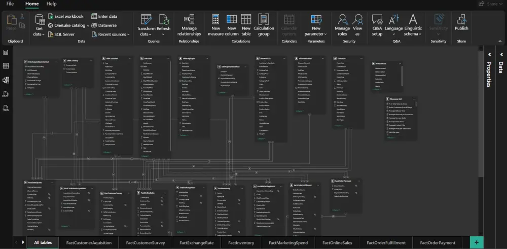This screenshot has width=507, height=249.
Task: Switch to FactOrderPayment layout tab
Action: pos(438,242)
